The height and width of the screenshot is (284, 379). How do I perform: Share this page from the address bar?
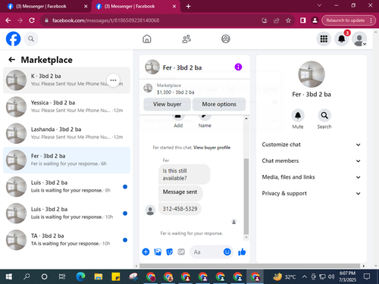pos(277,20)
